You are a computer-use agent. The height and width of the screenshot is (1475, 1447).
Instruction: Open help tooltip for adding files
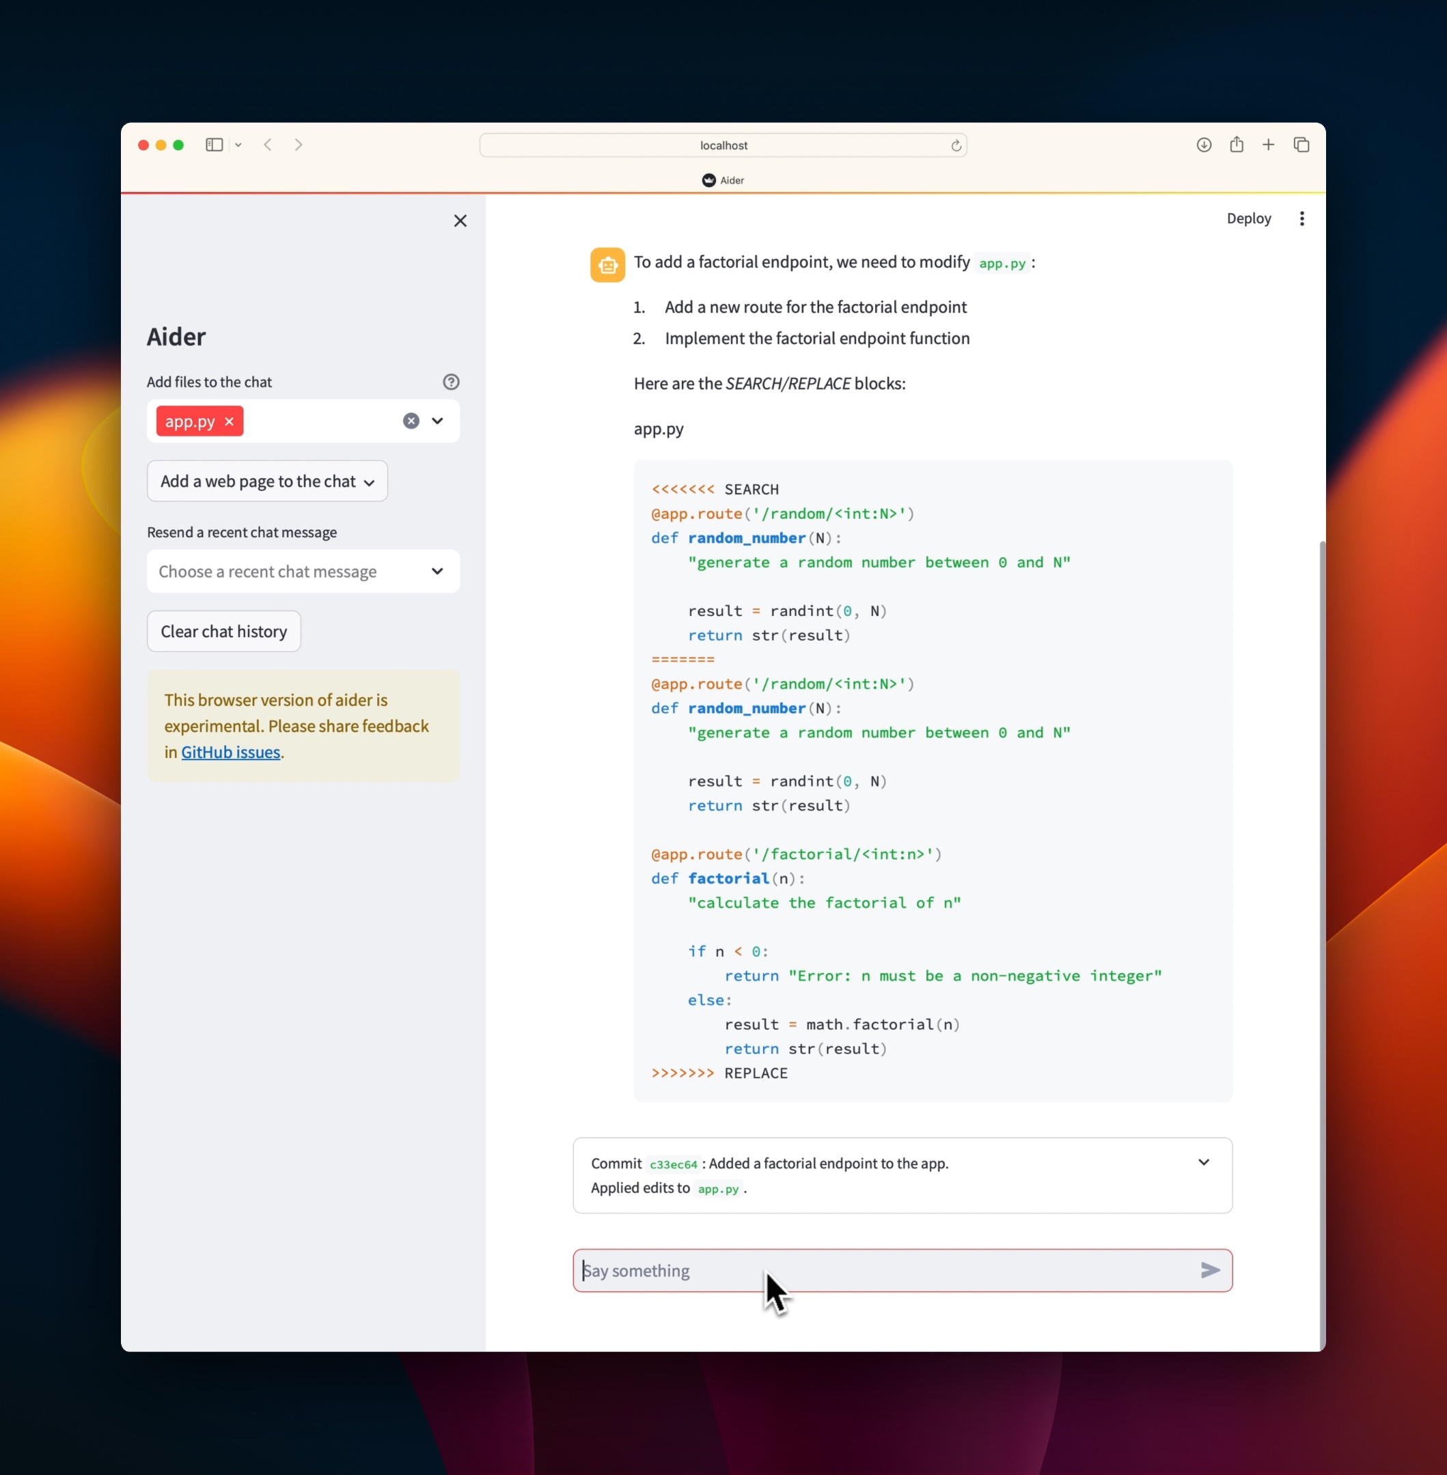click(451, 382)
